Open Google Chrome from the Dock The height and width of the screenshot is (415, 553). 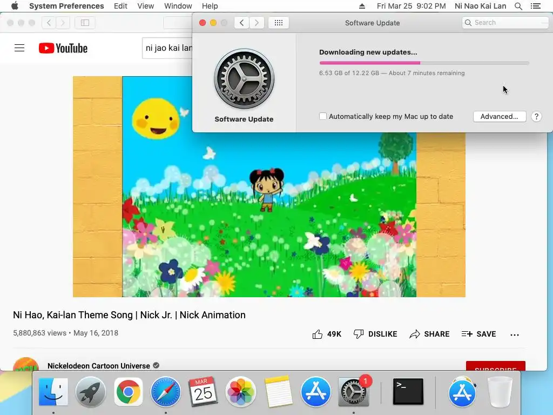[129, 392]
